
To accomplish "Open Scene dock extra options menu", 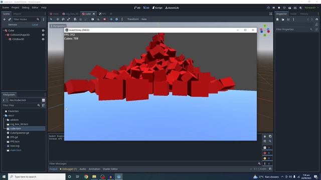I will [44, 19].
